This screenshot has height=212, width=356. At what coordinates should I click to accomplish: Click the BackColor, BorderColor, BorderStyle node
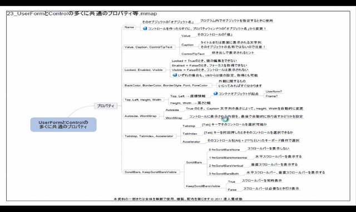coord(166,85)
